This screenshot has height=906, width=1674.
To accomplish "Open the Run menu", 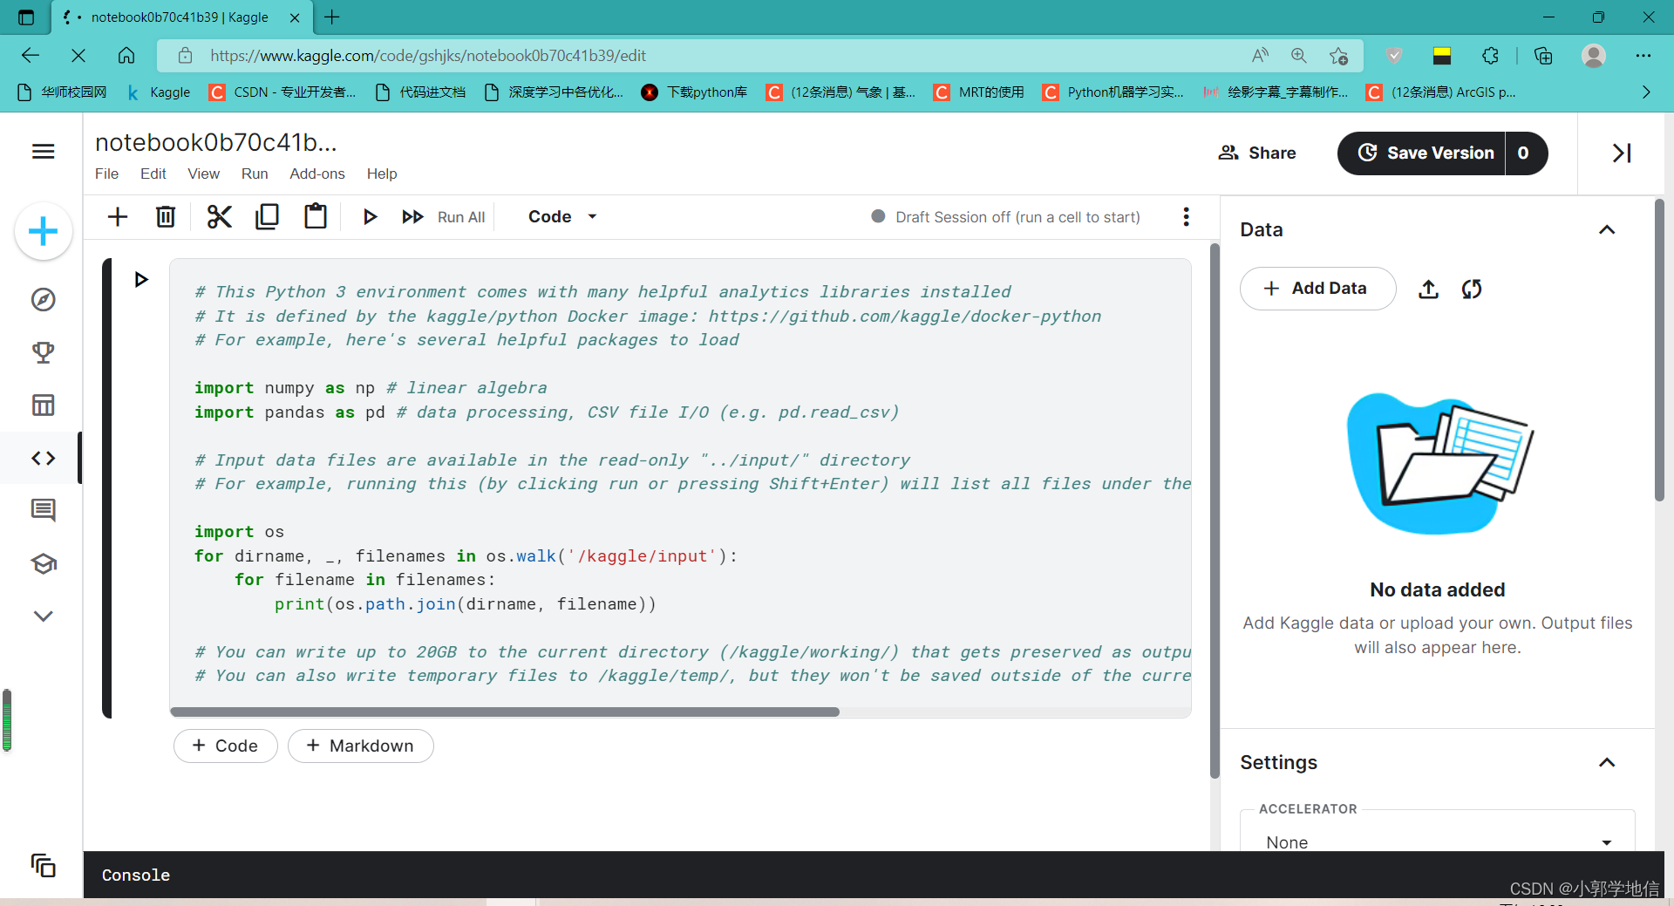I will 255,174.
